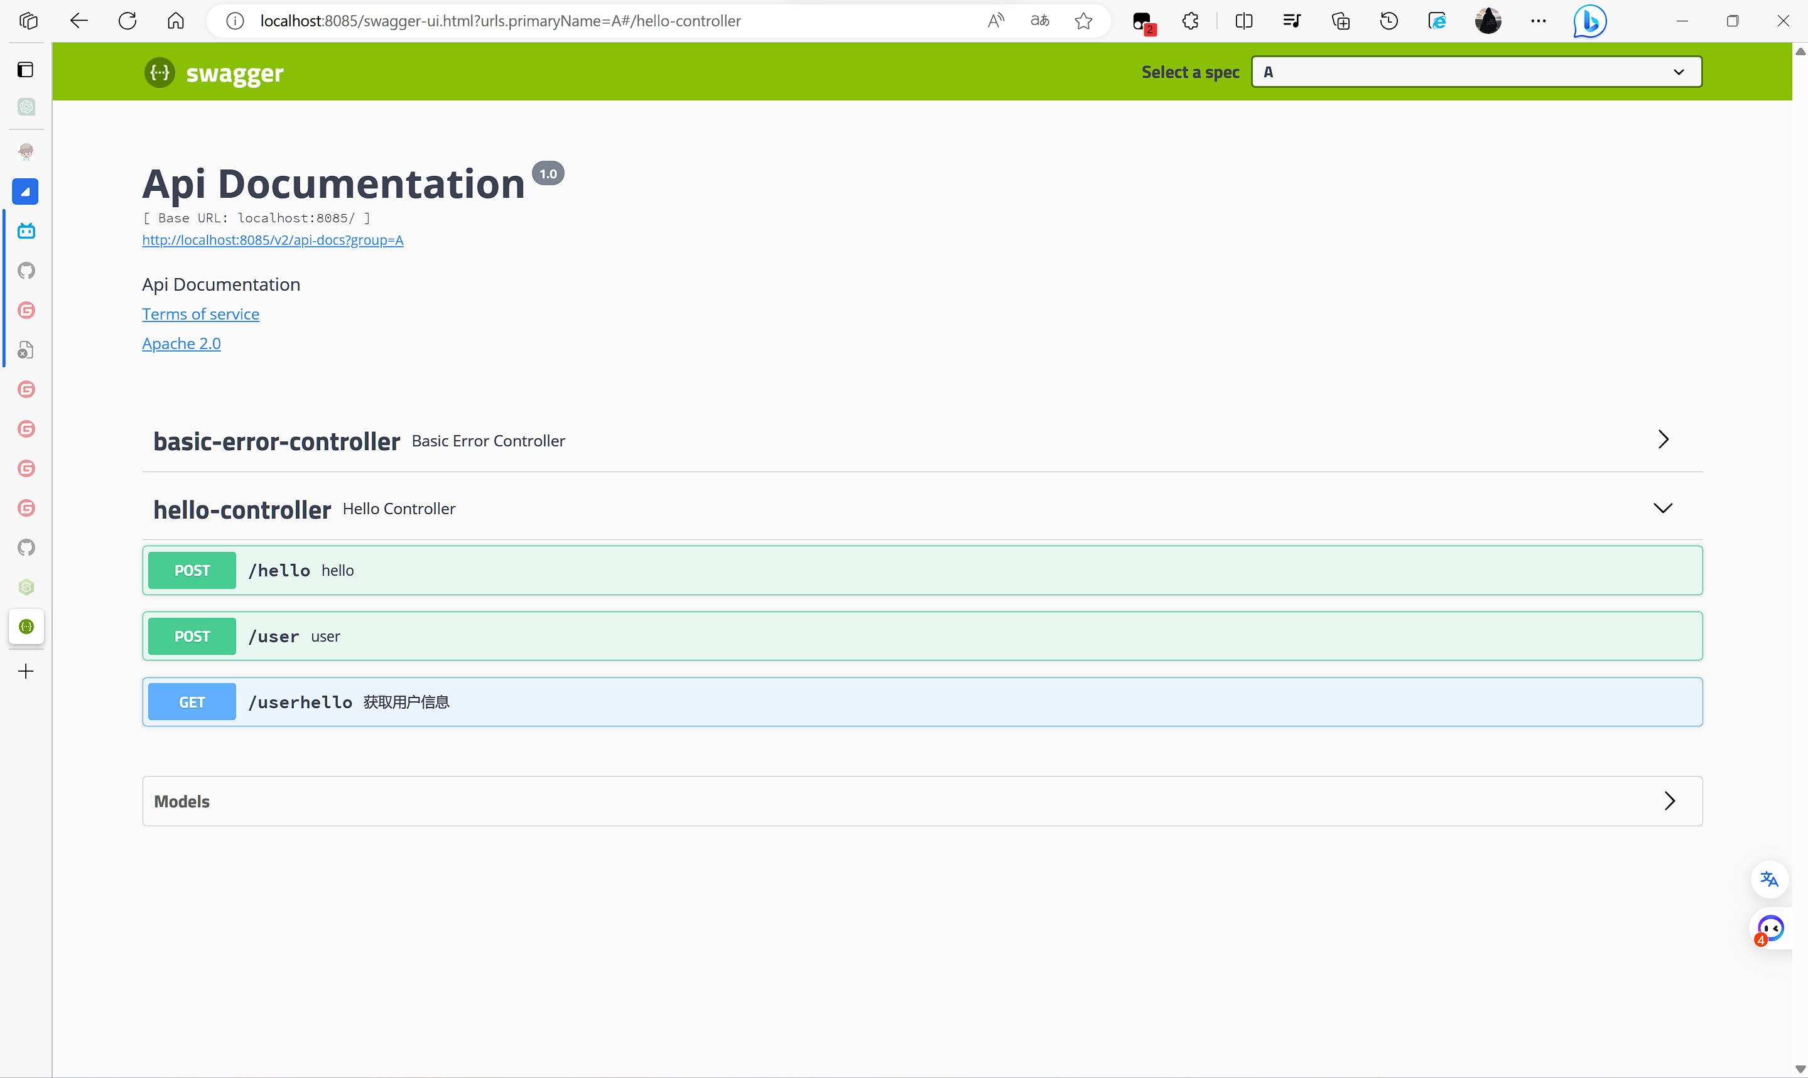Add page to favorites star icon
Viewport: 1808px width, 1078px height.
pos(1083,21)
